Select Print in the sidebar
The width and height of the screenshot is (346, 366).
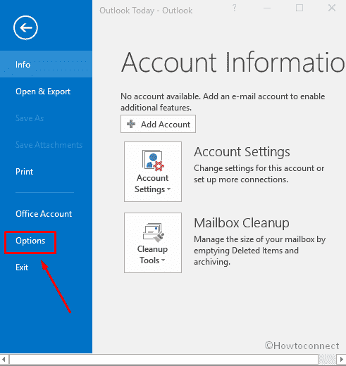coord(24,172)
